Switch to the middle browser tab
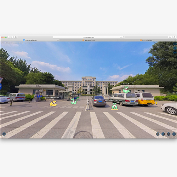Screen dimensions: 177x177 point(88,40)
